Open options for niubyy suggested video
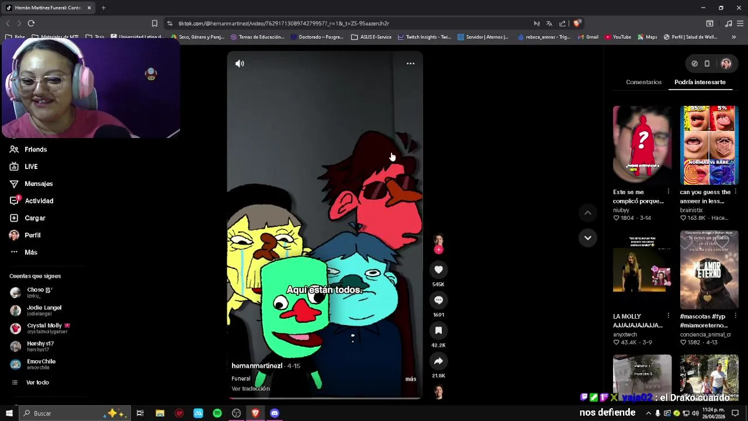This screenshot has height=421, width=748. click(x=669, y=192)
